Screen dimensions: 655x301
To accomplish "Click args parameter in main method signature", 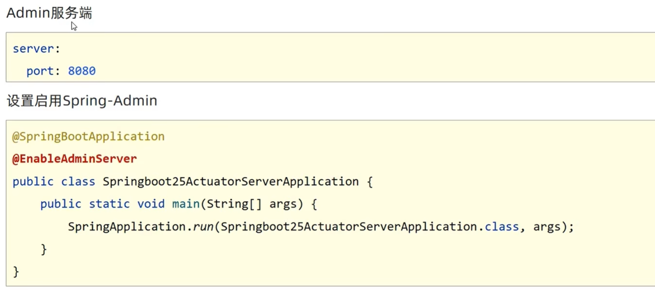I will tap(283, 204).
